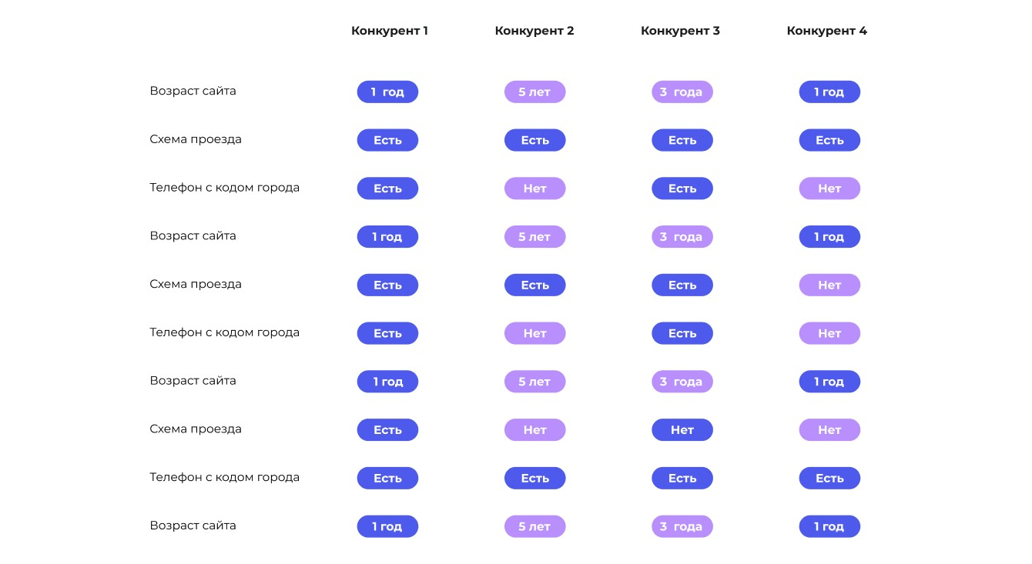
Task: Click the first Возраст сайта row label
Action: coord(193,91)
